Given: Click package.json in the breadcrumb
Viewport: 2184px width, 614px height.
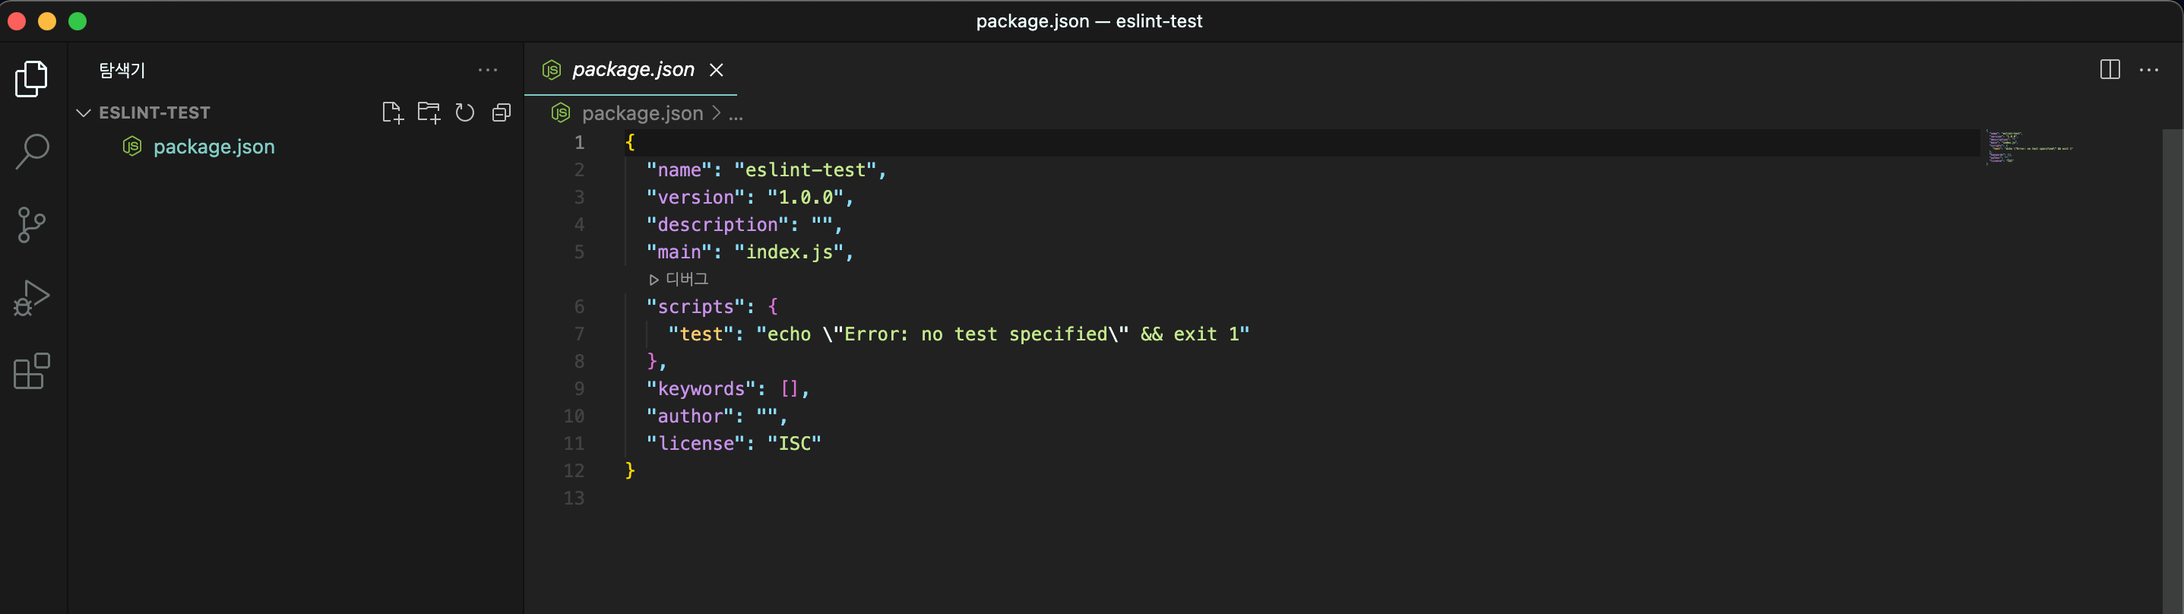Looking at the screenshot, I should [x=642, y=112].
